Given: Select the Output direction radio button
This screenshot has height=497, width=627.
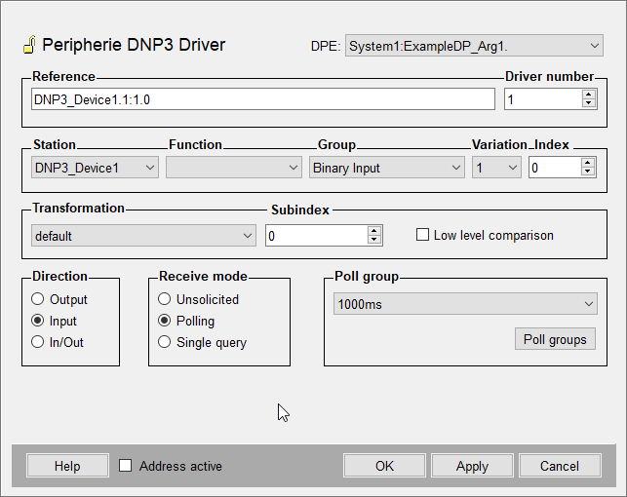Looking at the screenshot, I should pos(38,299).
